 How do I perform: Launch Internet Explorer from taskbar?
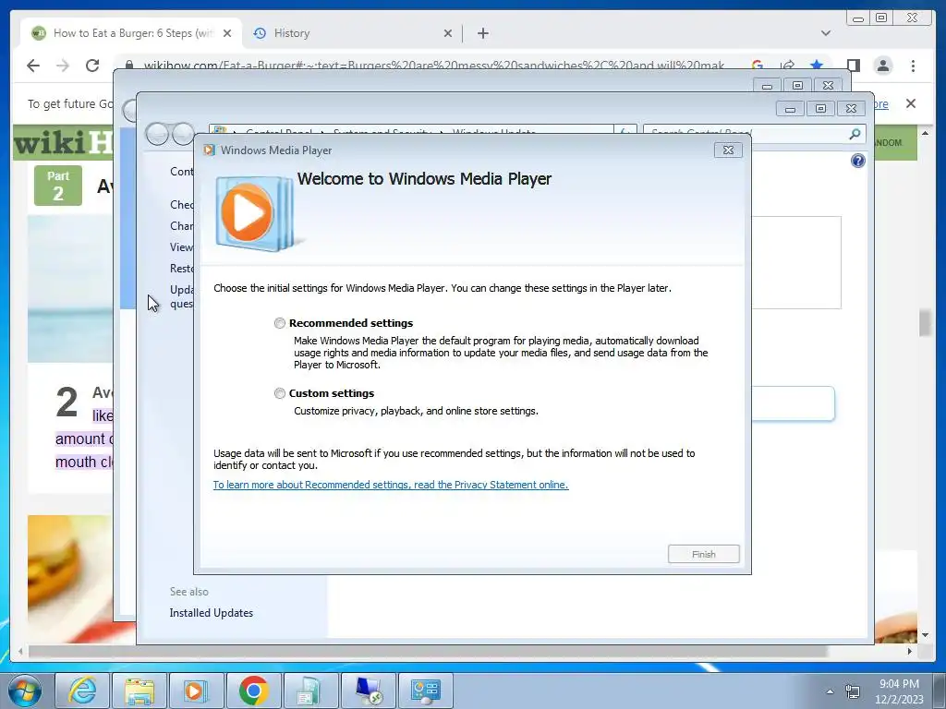82,691
